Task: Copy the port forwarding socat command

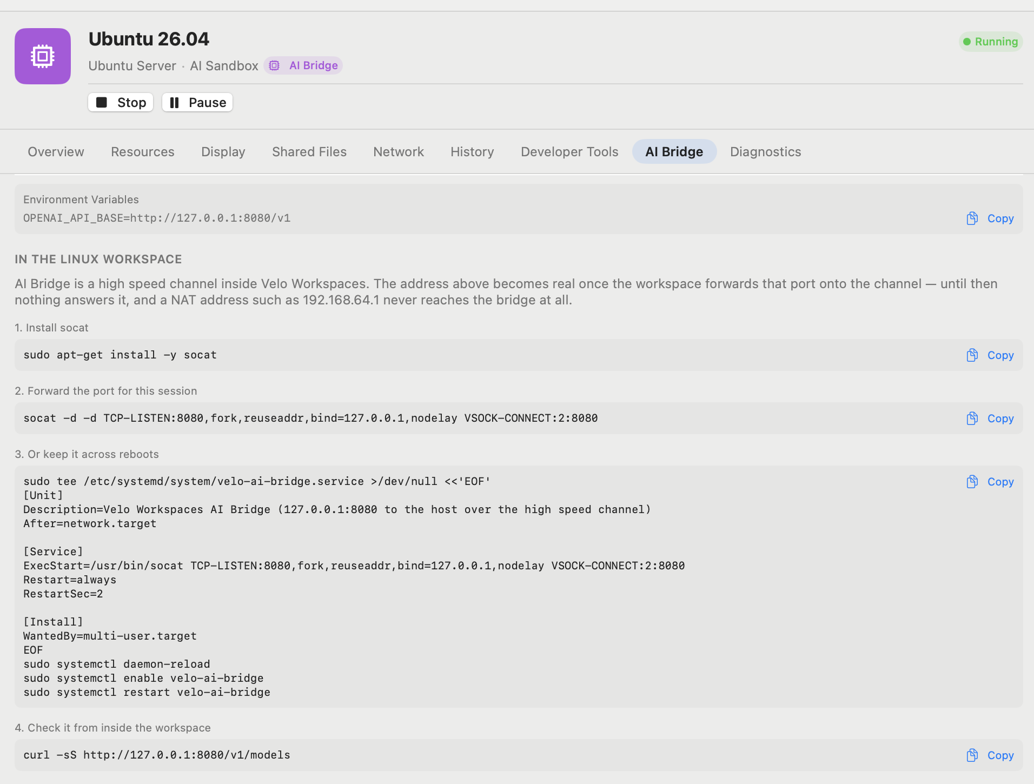Action: pyautogui.click(x=991, y=418)
